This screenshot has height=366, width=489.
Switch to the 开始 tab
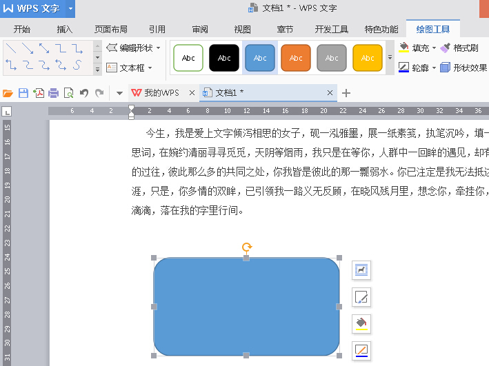[x=22, y=30]
